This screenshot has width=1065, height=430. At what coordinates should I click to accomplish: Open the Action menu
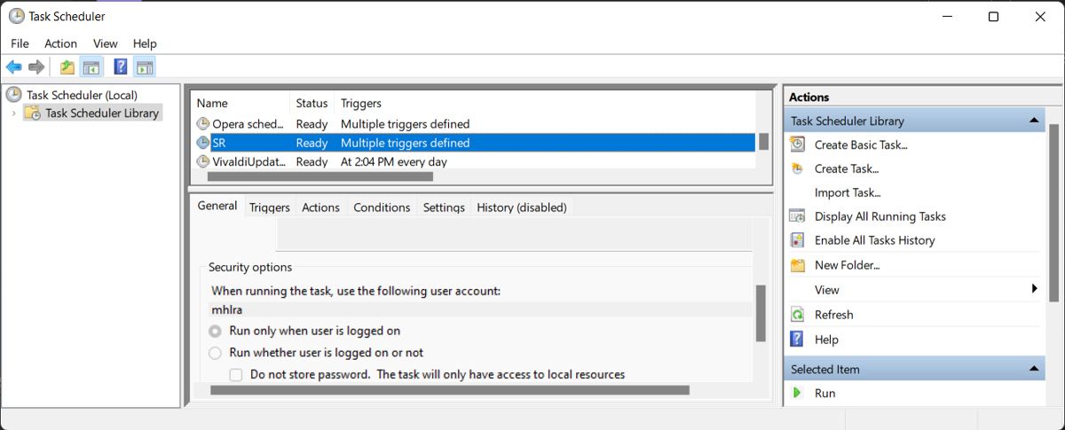point(60,43)
